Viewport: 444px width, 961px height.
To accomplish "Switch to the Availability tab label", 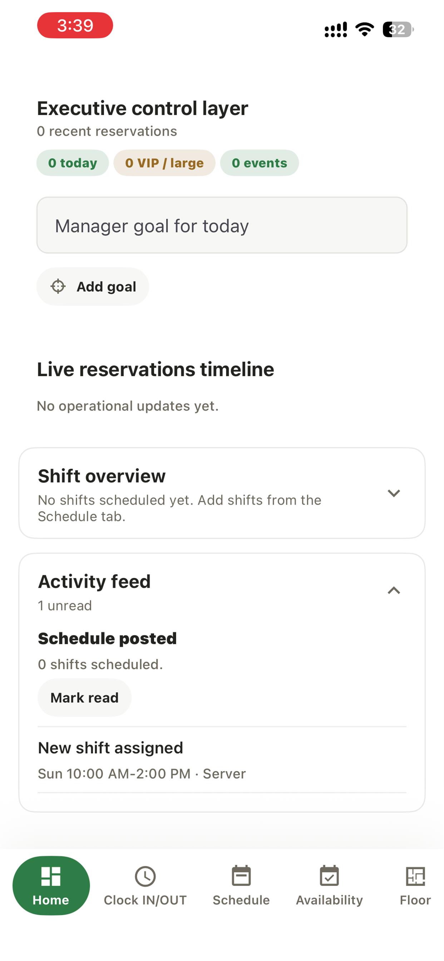I will [x=329, y=901].
